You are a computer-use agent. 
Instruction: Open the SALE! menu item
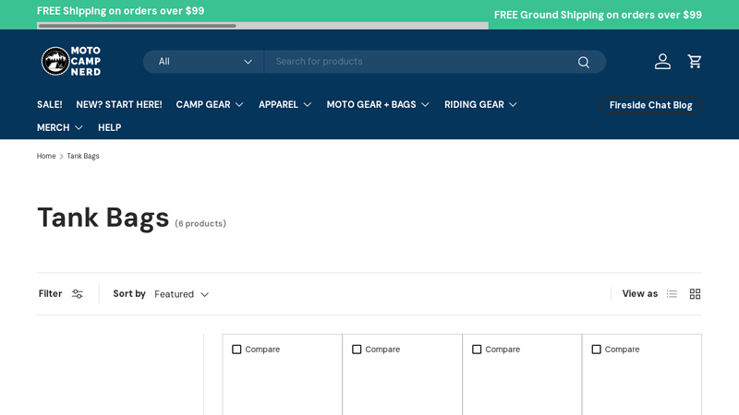[49, 104]
